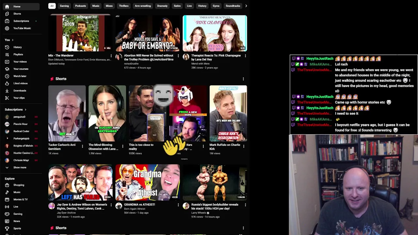Image resolution: width=418 pixels, height=235 pixels.
Task: Open the Your courses icon
Action: tap(7, 69)
